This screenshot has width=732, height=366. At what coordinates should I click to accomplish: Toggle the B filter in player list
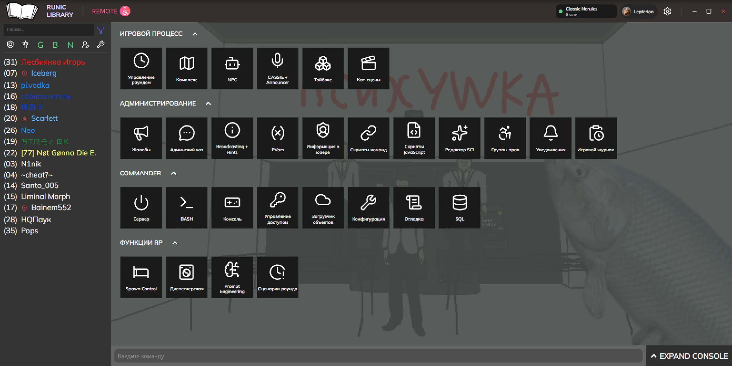pyautogui.click(x=55, y=45)
